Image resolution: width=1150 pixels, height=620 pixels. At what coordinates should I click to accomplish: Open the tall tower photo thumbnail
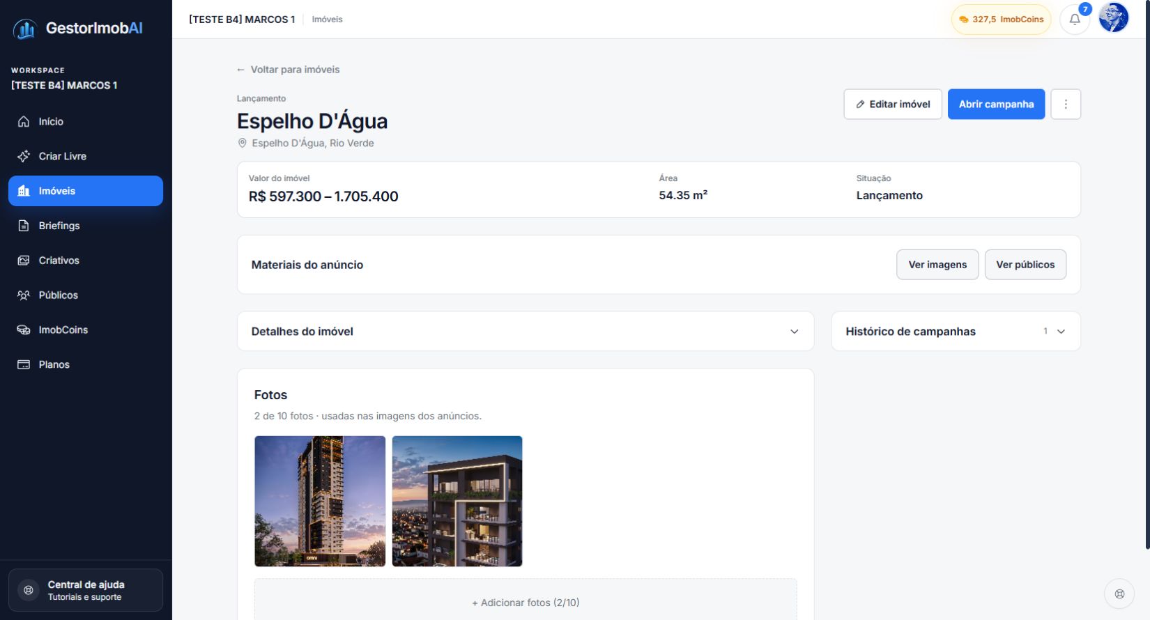coord(320,501)
